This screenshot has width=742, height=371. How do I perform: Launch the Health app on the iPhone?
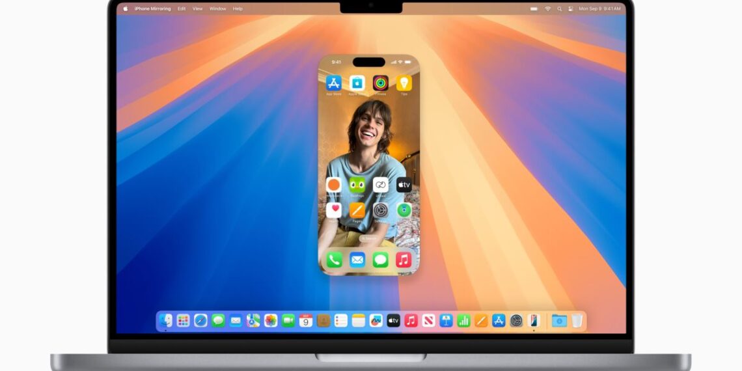click(334, 210)
